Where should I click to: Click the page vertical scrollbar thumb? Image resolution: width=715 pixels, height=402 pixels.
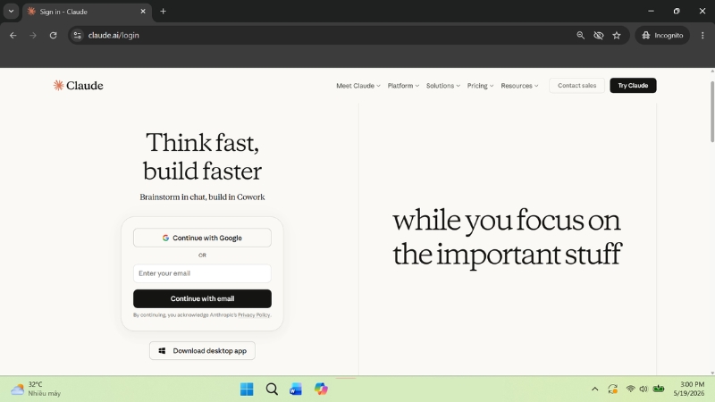(711, 112)
